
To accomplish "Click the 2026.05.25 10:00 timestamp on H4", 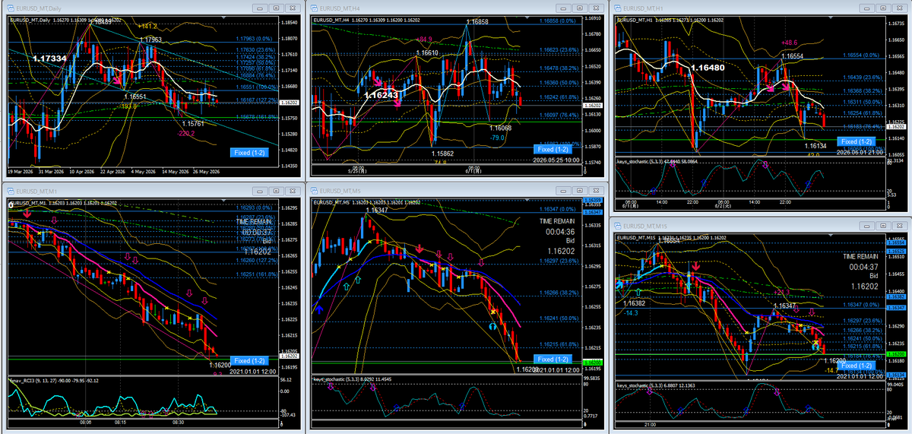I will pyautogui.click(x=556, y=160).
